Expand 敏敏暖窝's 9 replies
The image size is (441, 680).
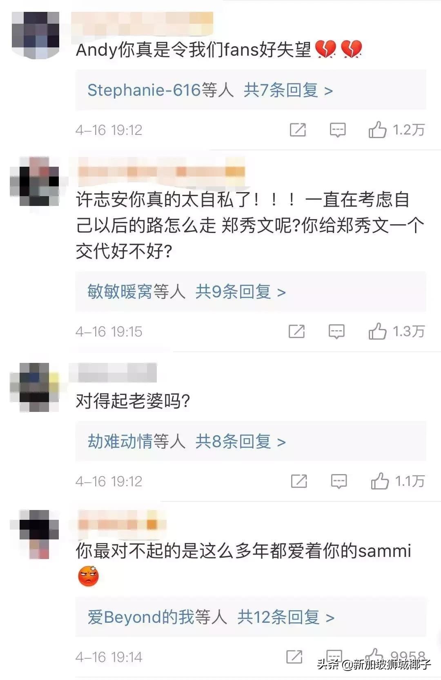click(251, 292)
